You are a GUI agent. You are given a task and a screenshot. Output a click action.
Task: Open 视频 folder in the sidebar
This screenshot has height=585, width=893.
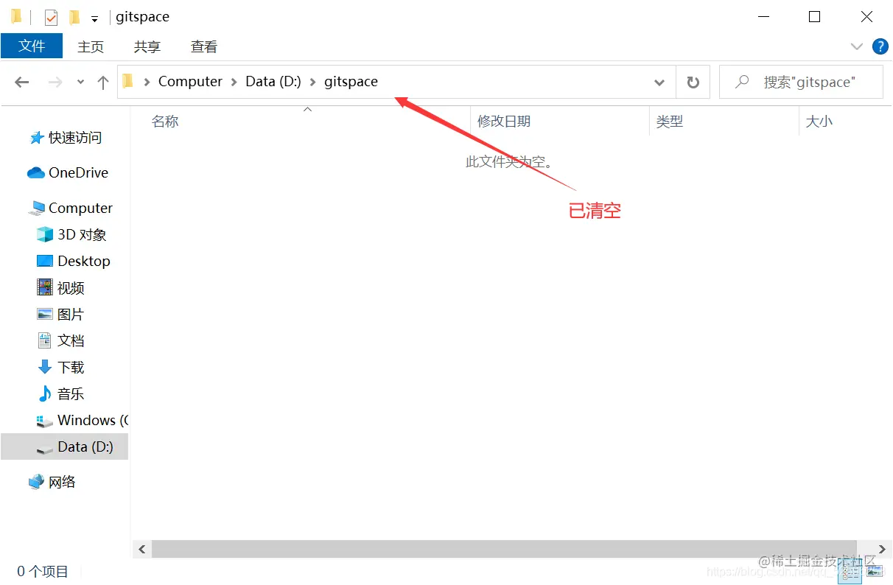pyautogui.click(x=60, y=288)
